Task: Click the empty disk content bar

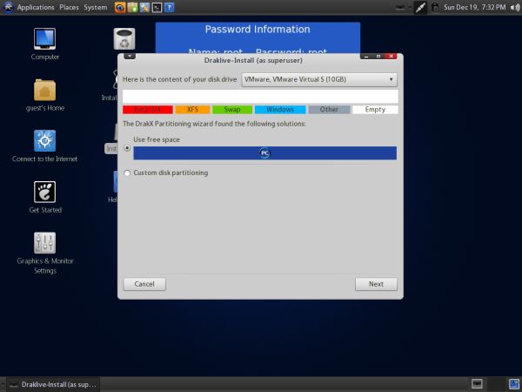Action: pos(260,97)
